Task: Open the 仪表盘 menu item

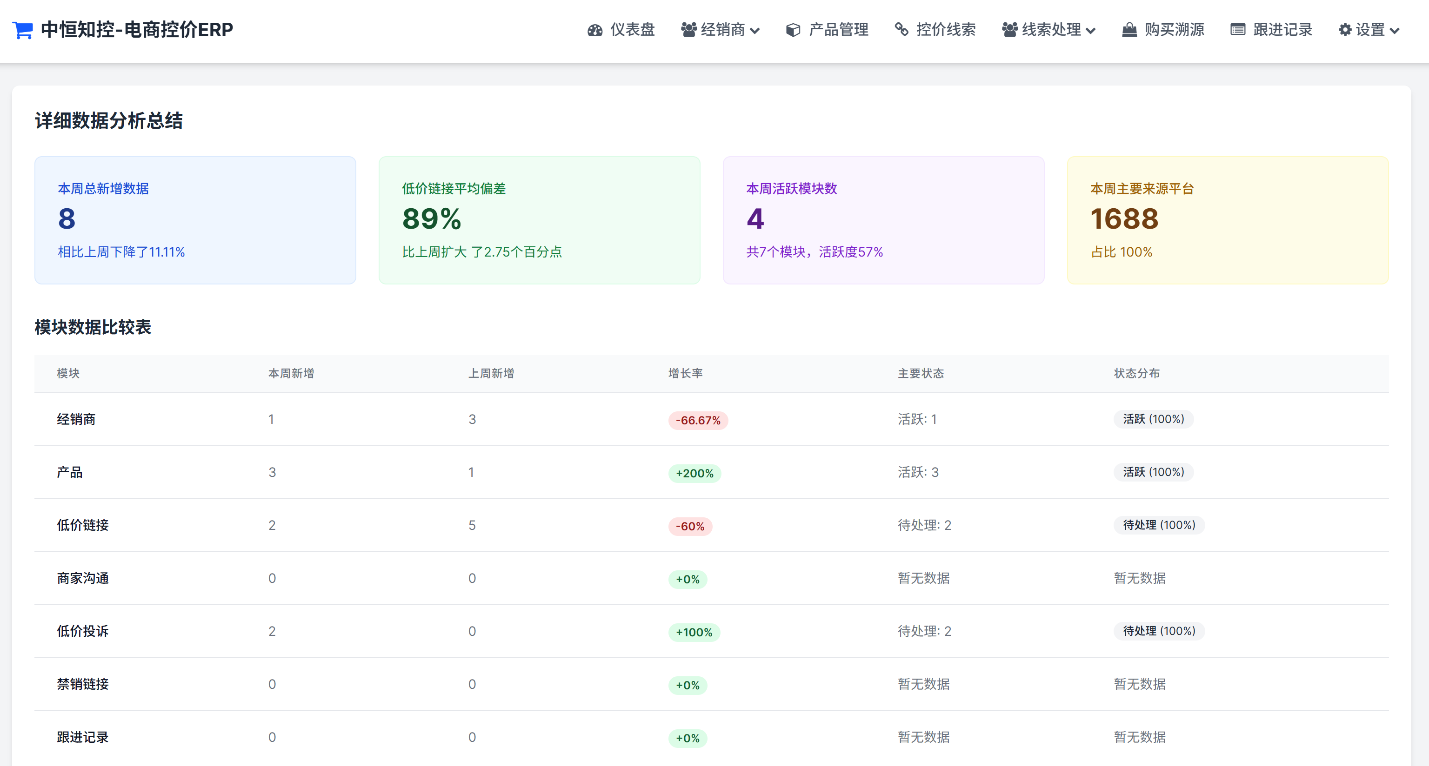Action: tap(632, 30)
